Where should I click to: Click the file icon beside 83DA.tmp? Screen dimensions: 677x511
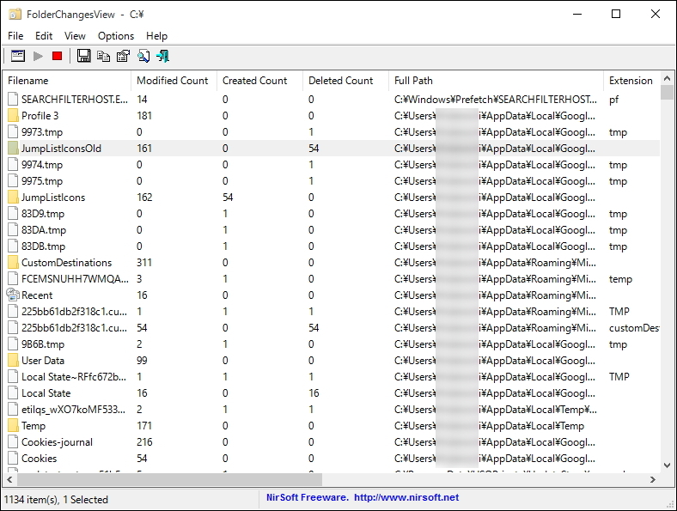tap(14, 230)
